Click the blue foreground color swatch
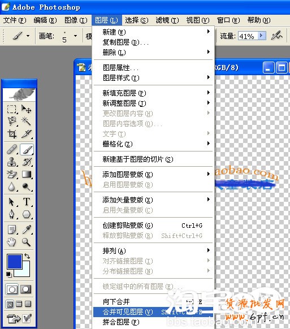This screenshot has width=290, height=329. point(15,261)
